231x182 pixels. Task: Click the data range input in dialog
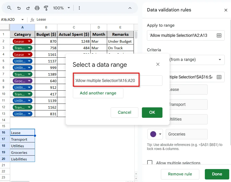tap(118, 81)
